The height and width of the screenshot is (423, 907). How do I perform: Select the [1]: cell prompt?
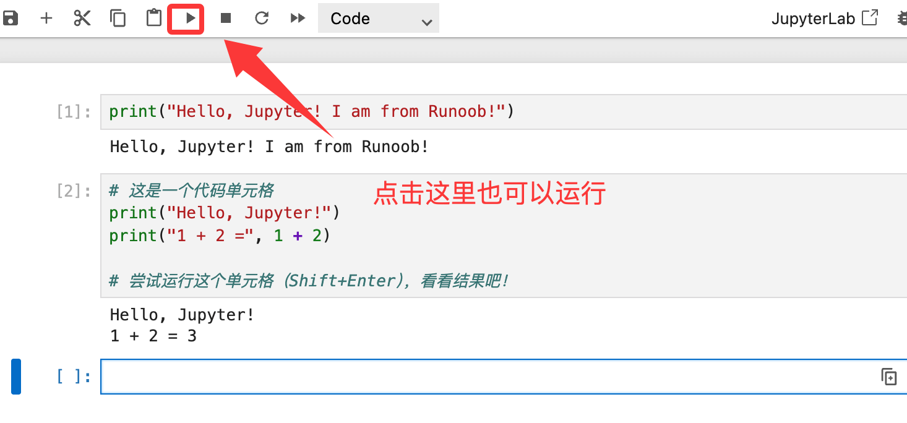[x=74, y=112]
